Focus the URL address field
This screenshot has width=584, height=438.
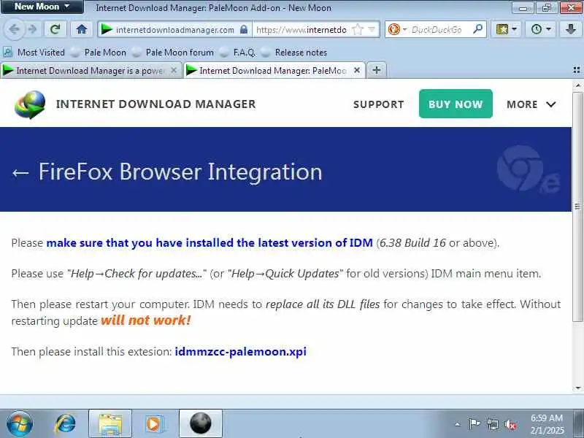pyautogui.click(x=301, y=29)
